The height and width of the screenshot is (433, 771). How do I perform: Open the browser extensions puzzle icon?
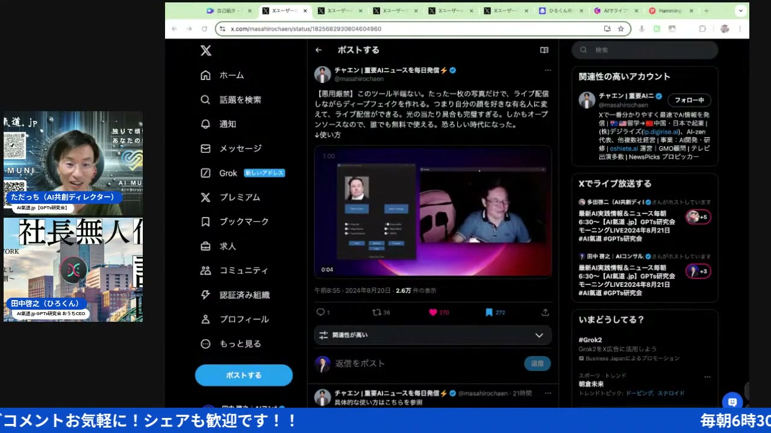[702, 28]
